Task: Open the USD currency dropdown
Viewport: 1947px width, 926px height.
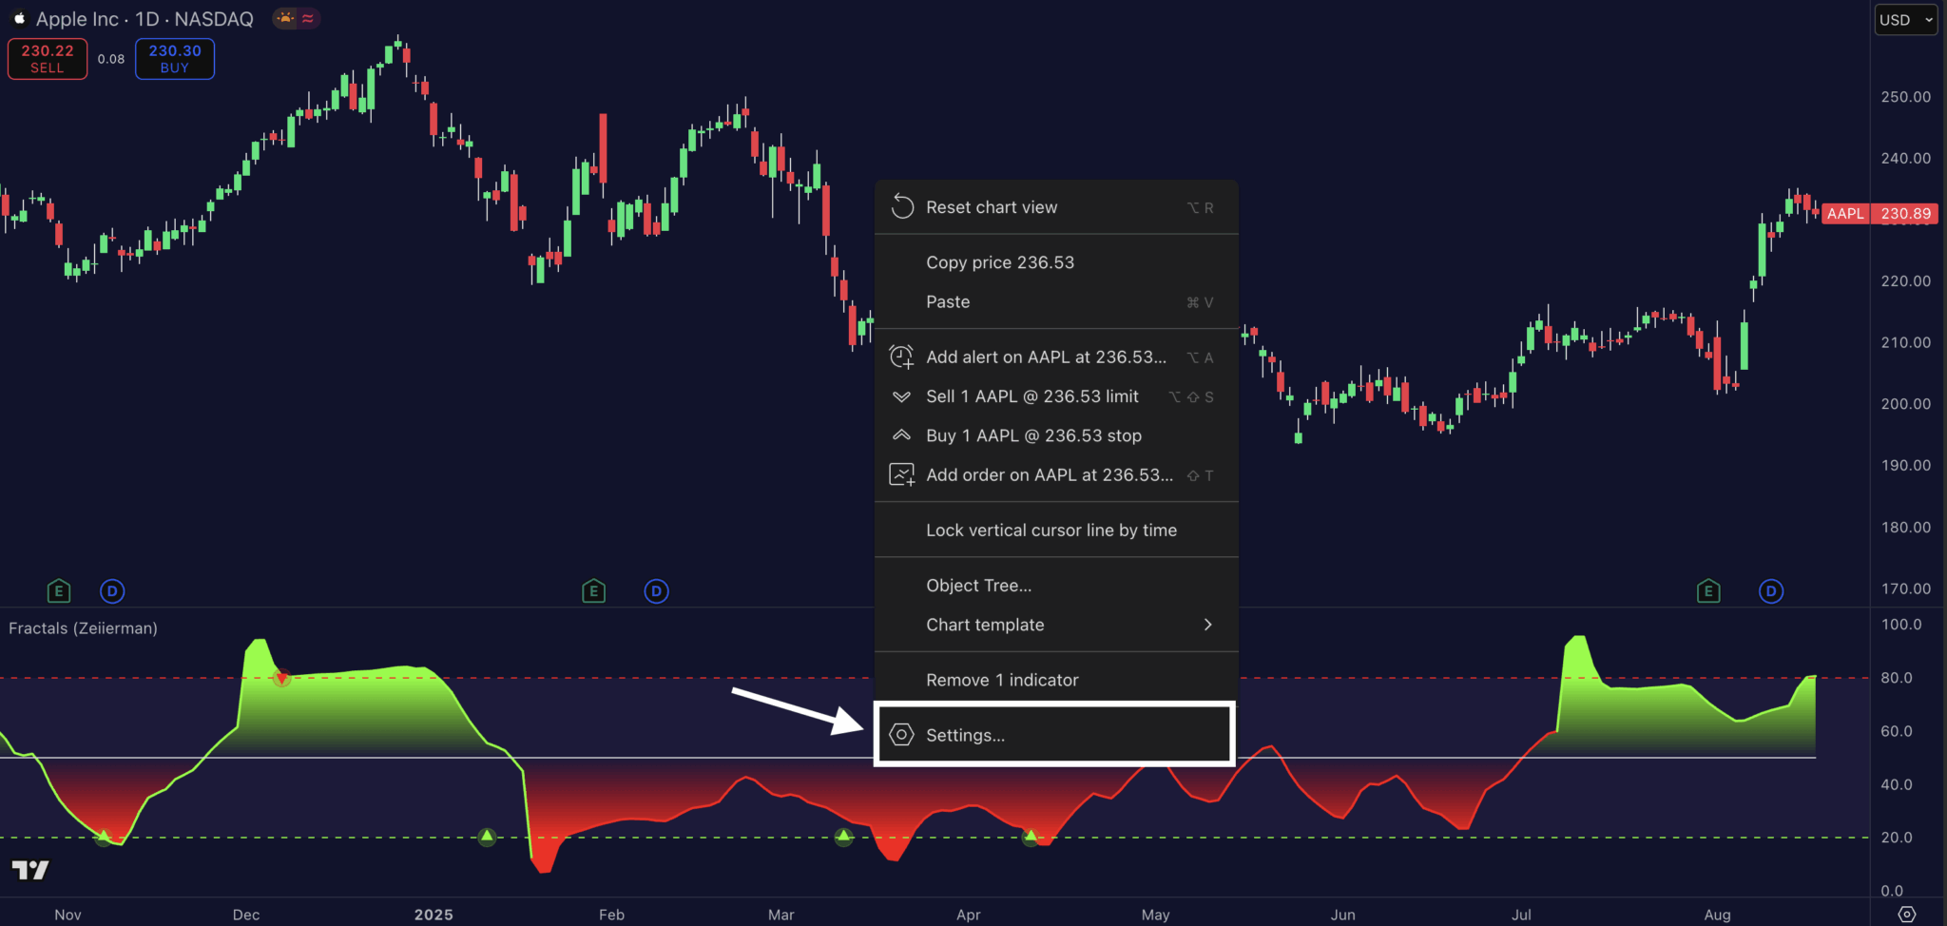Action: [x=1905, y=19]
